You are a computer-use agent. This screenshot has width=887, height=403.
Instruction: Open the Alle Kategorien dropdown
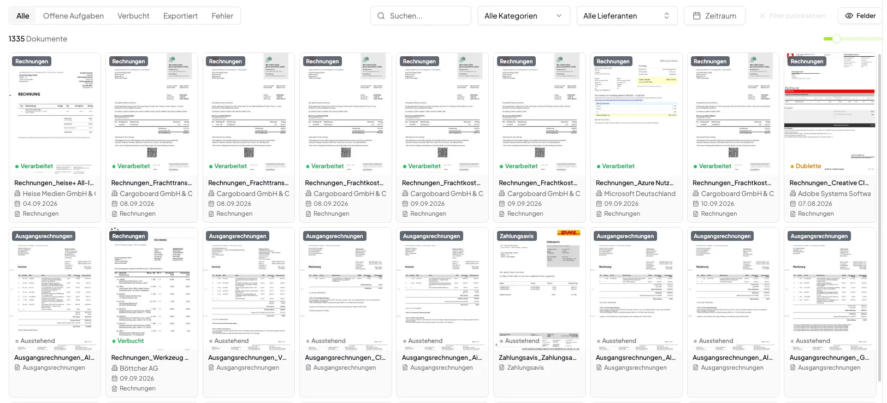click(523, 16)
